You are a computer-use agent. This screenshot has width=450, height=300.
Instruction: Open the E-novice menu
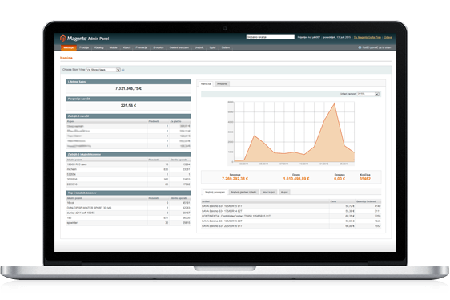[159, 47]
